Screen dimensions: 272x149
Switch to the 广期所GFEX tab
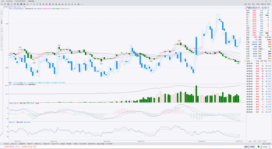tap(46, 144)
